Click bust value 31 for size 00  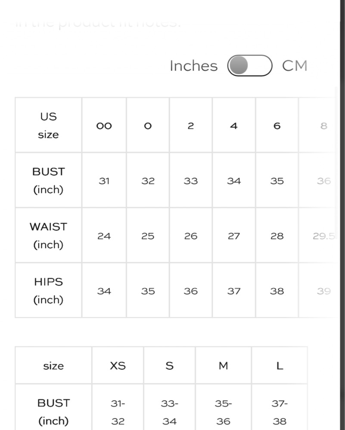pyautogui.click(x=104, y=181)
